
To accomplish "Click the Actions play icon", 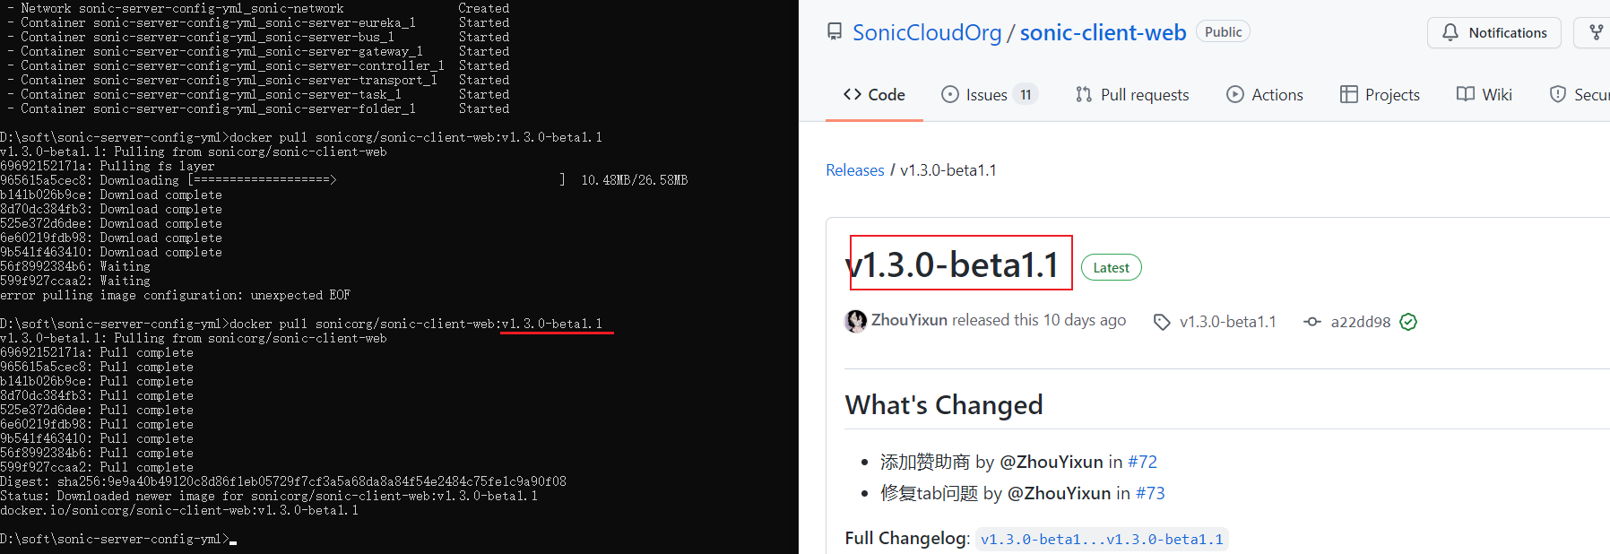I will pos(1235,94).
